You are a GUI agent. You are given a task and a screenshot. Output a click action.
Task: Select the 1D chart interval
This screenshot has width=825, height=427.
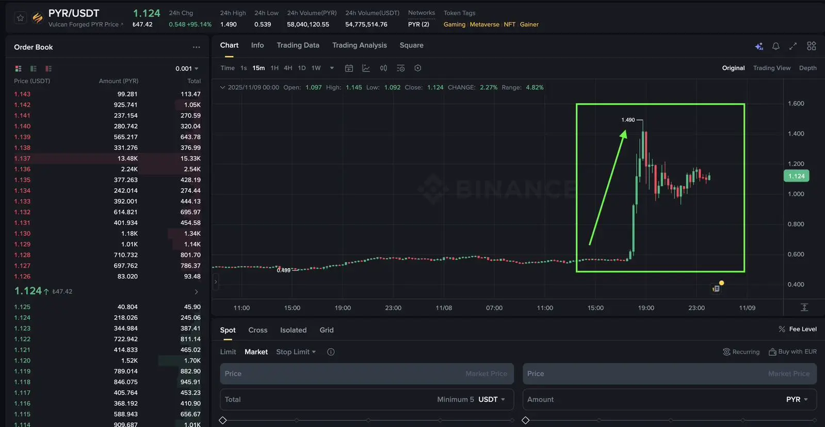(302, 68)
